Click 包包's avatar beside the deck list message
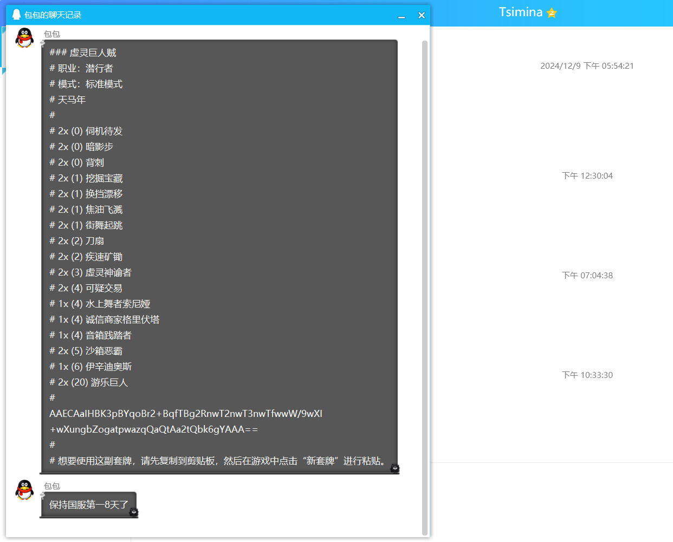This screenshot has height=542, width=673. 24,38
